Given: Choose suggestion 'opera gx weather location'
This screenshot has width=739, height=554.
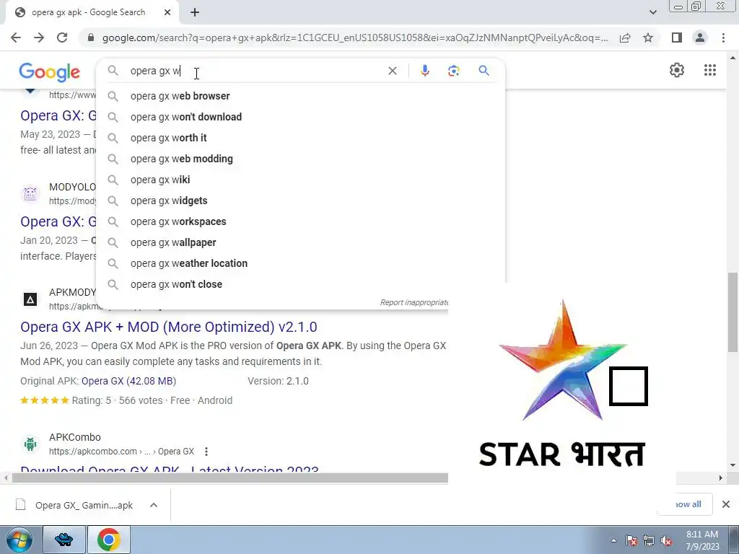Looking at the screenshot, I should tap(300, 263).
